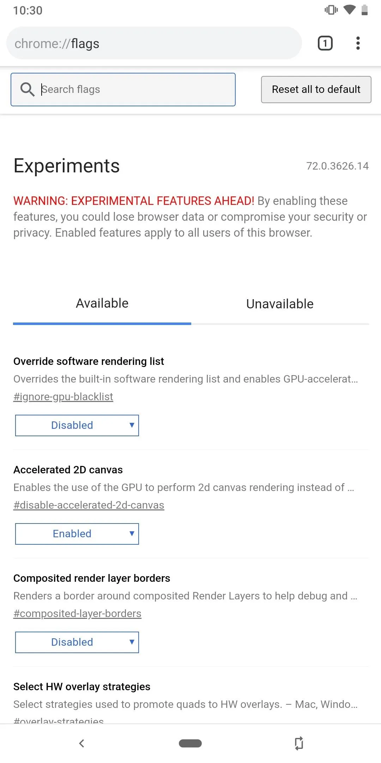The width and height of the screenshot is (381, 763).
Task: Switch to the Available tab
Action: tap(102, 304)
